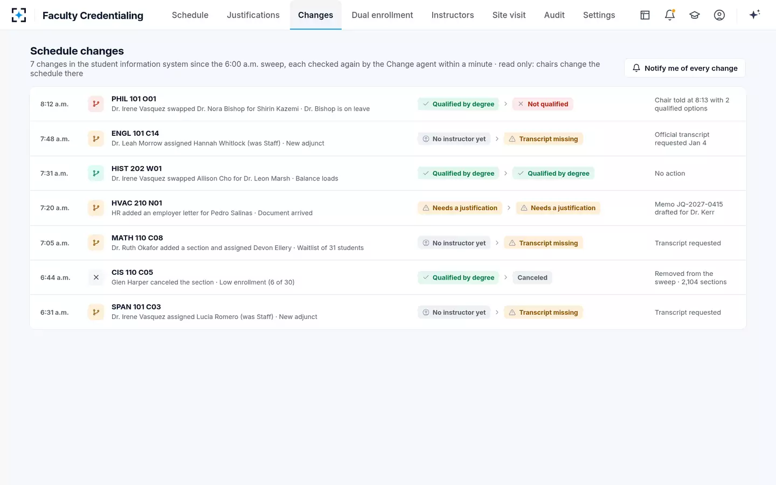
Task: Click the change icon for HVAC 210 N01
Action: tap(96, 208)
